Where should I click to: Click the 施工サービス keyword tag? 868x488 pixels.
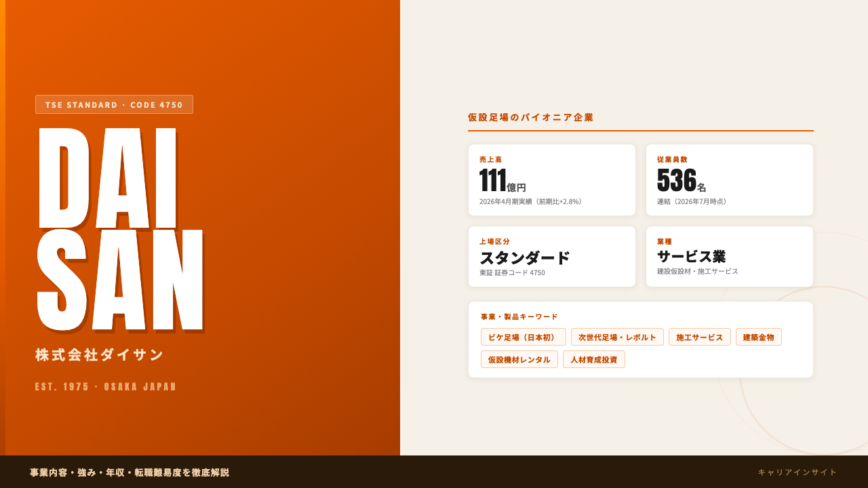click(700, 337)
